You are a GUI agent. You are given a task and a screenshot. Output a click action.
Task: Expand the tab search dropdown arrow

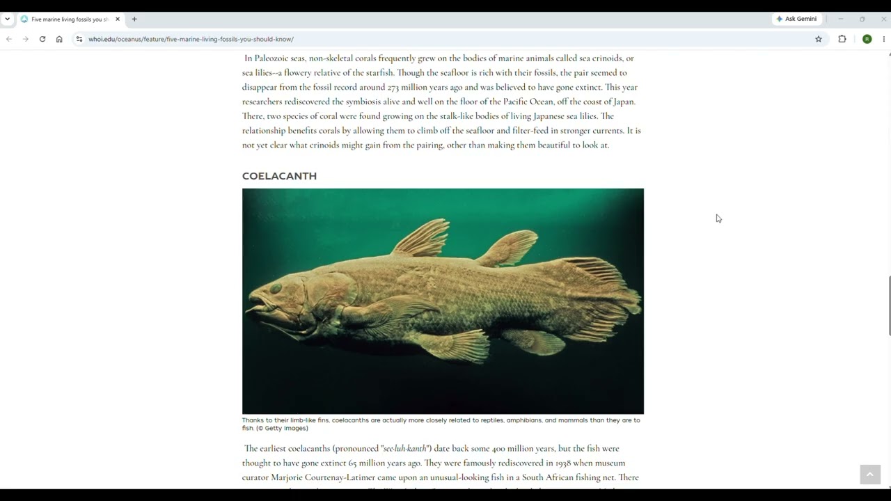point(7,19)
